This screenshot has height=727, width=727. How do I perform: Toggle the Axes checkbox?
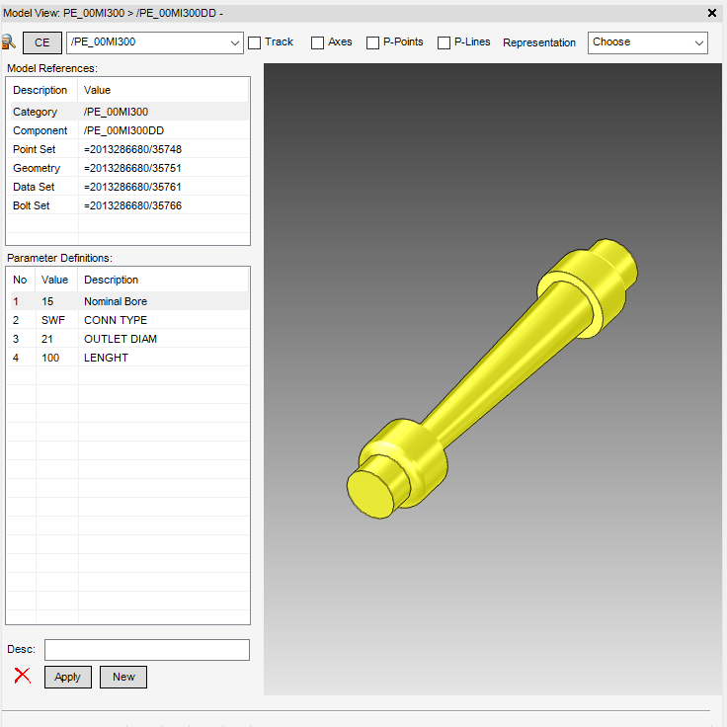tap(317, 42)
